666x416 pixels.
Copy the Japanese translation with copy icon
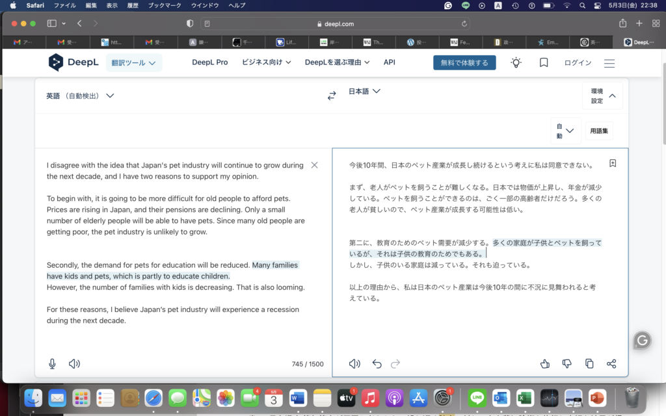[x=589, y=364]
